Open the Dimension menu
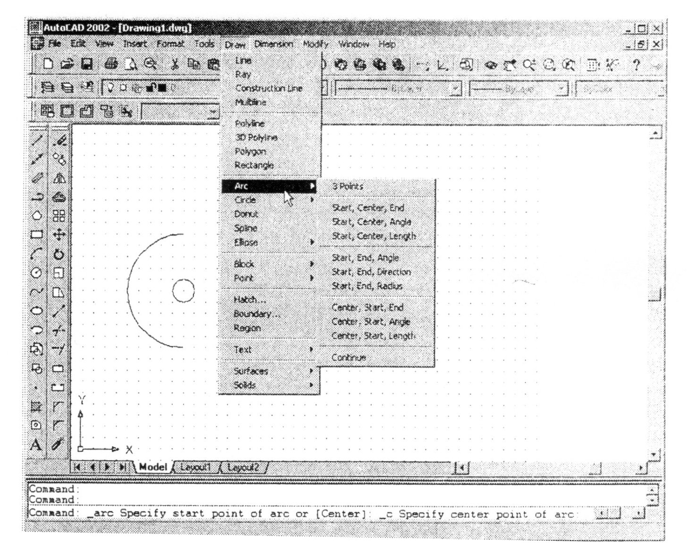This screenshot has width=696, height=543. [x=273, y=44]
